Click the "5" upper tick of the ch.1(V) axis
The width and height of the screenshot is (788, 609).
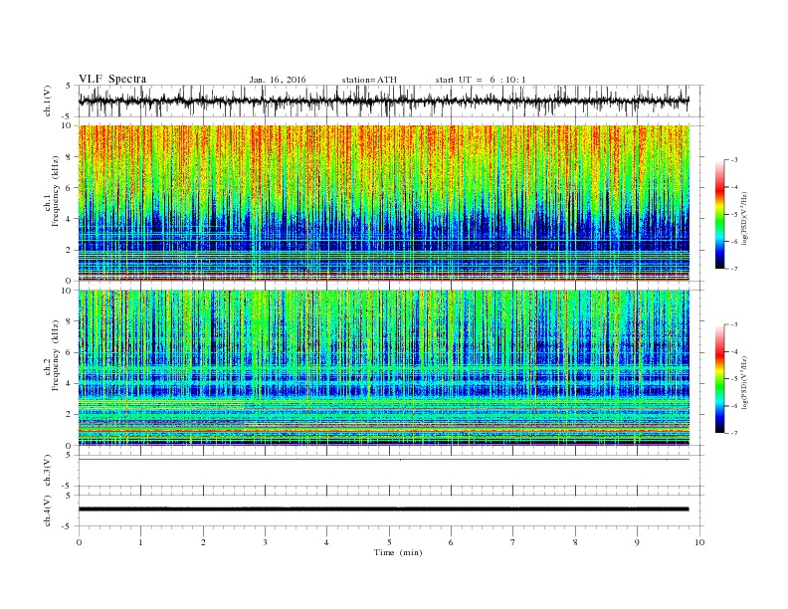tap(70, 86)
